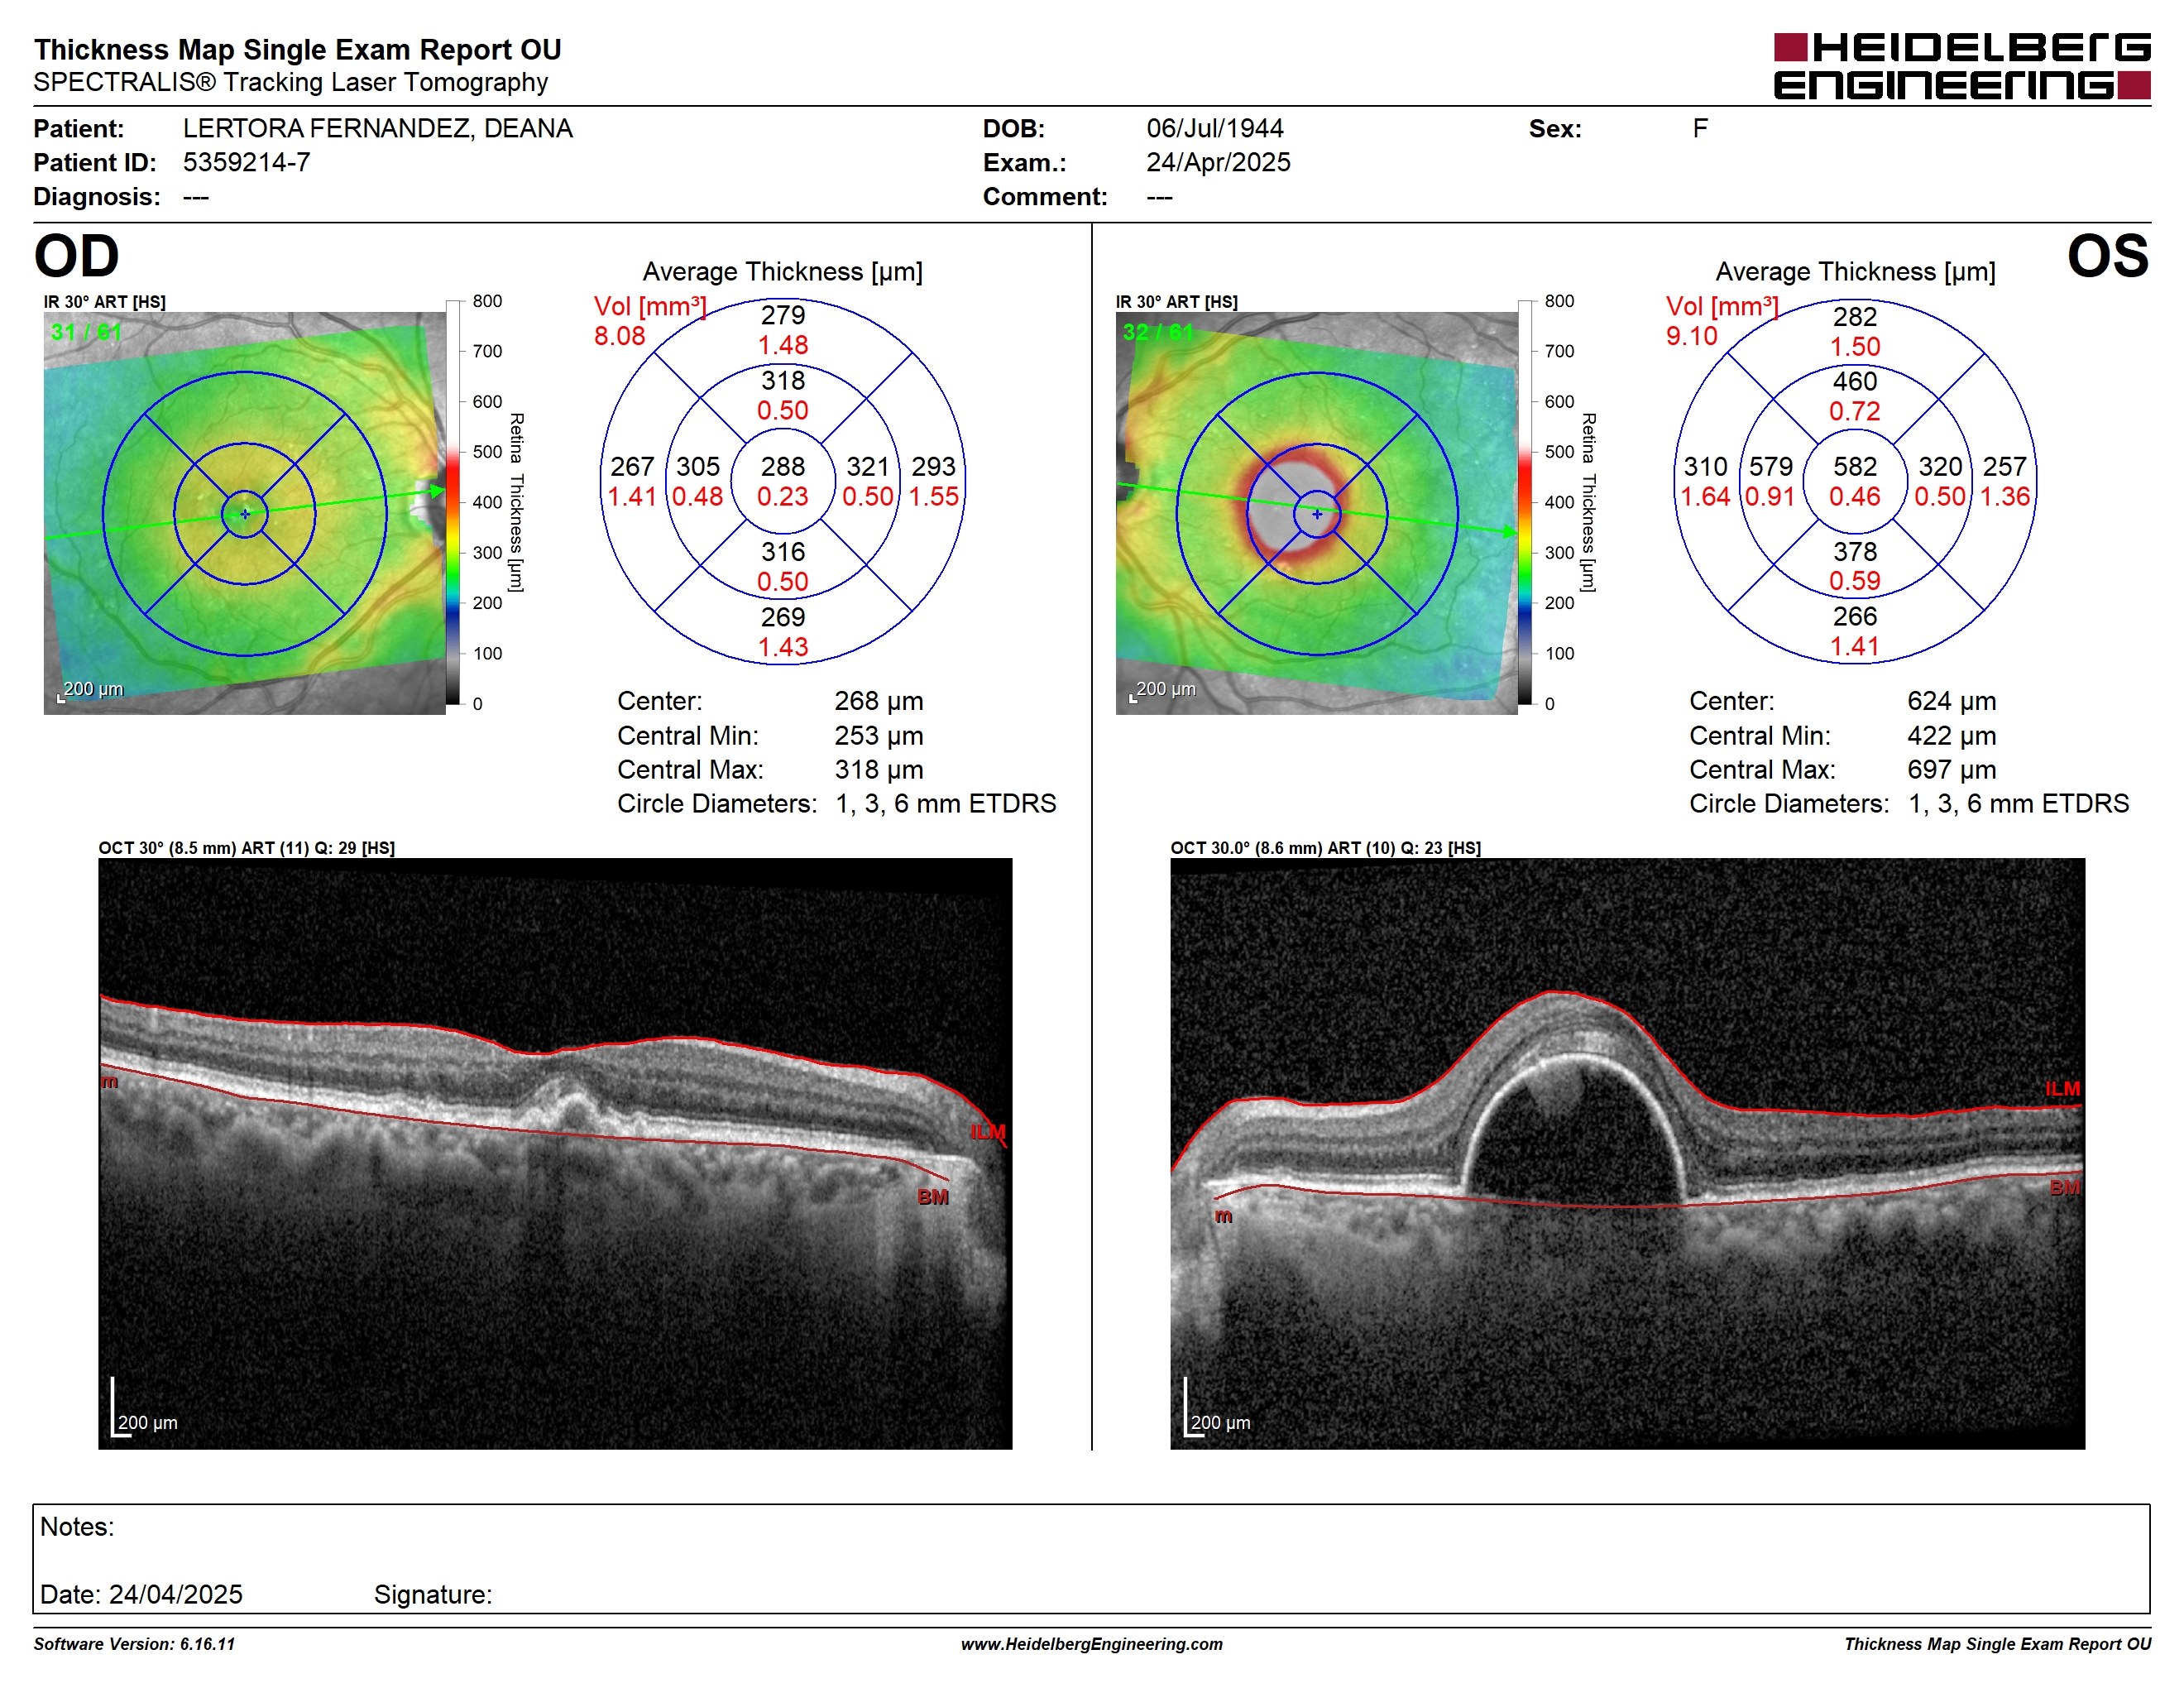Image resolution: width=2184 pixels, height=1688 pixels.
Task: Click OS OCT header with Q: 23
Action: click(x=1326, y=848)
